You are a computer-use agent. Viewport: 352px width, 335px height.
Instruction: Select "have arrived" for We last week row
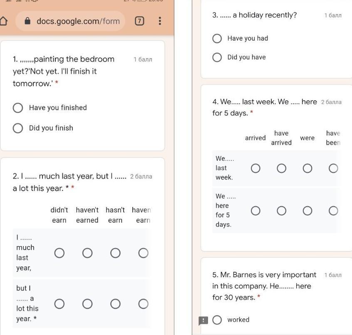[282, 168]
